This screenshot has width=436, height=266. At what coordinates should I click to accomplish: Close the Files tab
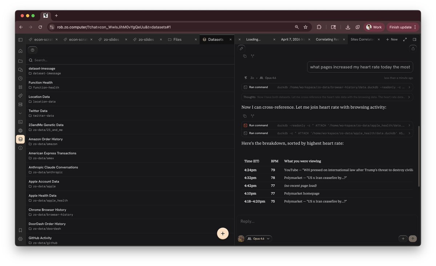click(x=195, y=40)
